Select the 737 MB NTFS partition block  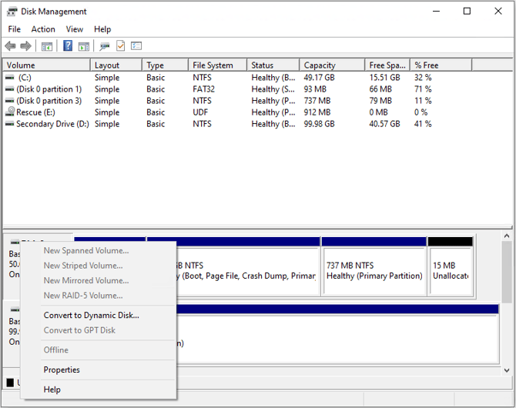[x=374, y=266]
